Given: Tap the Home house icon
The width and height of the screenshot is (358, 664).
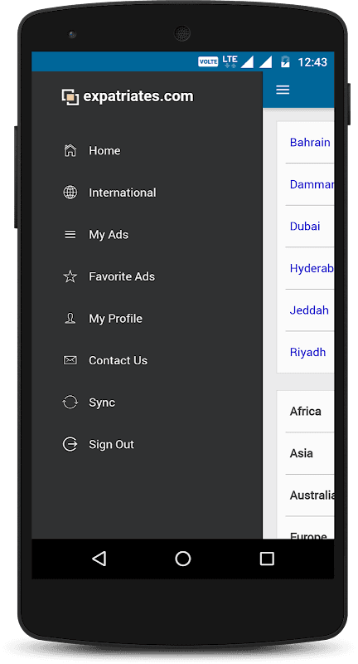Looking at the screenshot, I should (x=70, y=150).
